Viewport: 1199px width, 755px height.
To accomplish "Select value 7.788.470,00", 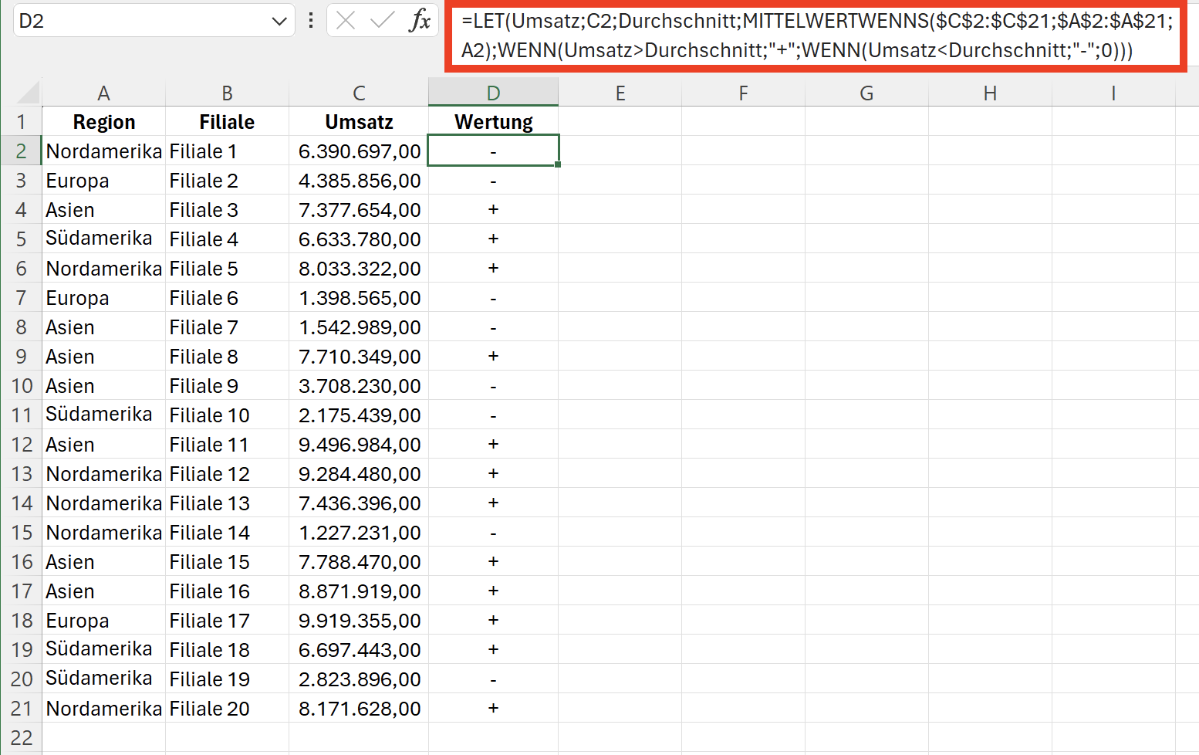I will pos(359,561).
